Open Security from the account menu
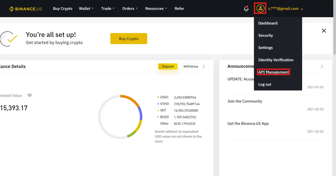This screenshot has height=176, width=336. [265, 35]
